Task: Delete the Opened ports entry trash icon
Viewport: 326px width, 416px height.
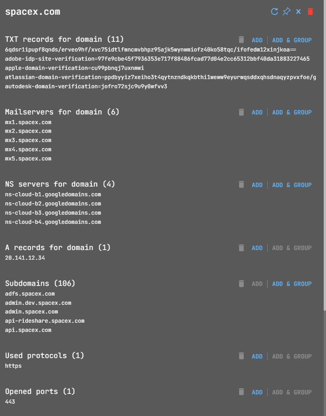Action: click(241, 392)
